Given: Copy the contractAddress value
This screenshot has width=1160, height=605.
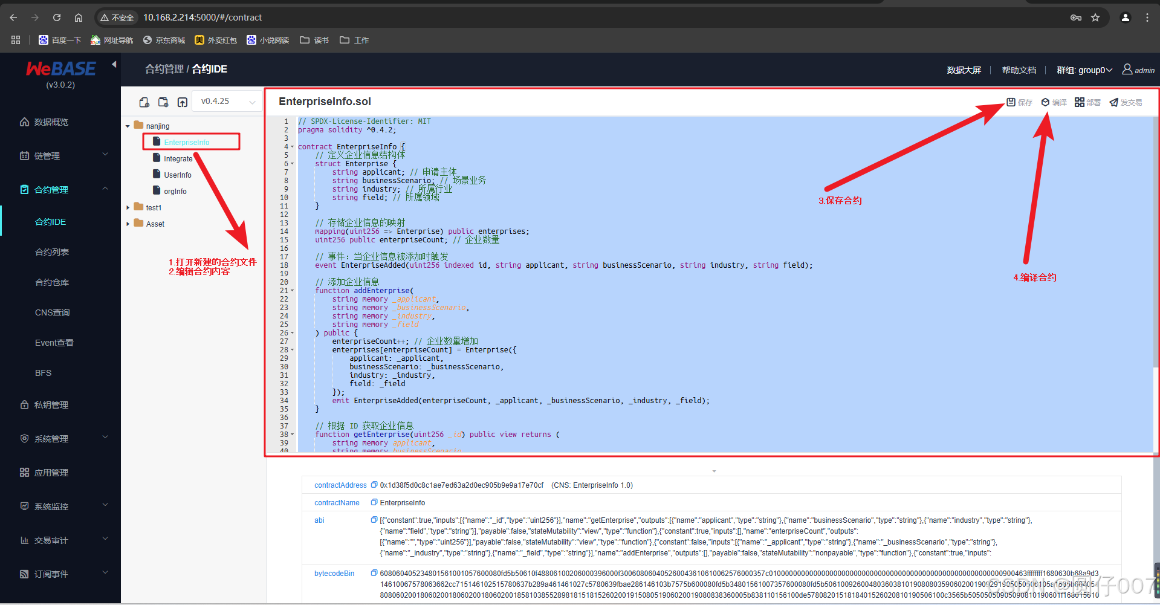Looking at the screenshot, I should (x=374, y=485).
